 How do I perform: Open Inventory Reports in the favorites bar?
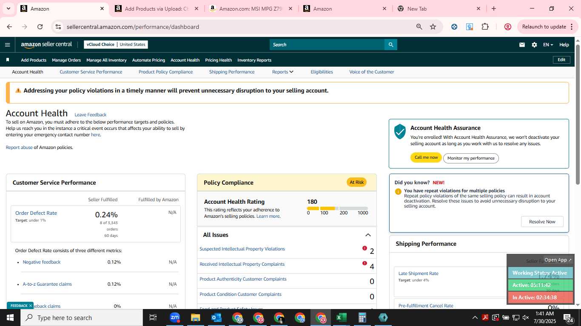pyautogui.click(x=254, y=60)
